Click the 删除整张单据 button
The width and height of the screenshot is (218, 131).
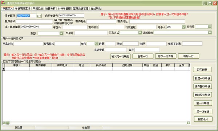pos(203,95)
